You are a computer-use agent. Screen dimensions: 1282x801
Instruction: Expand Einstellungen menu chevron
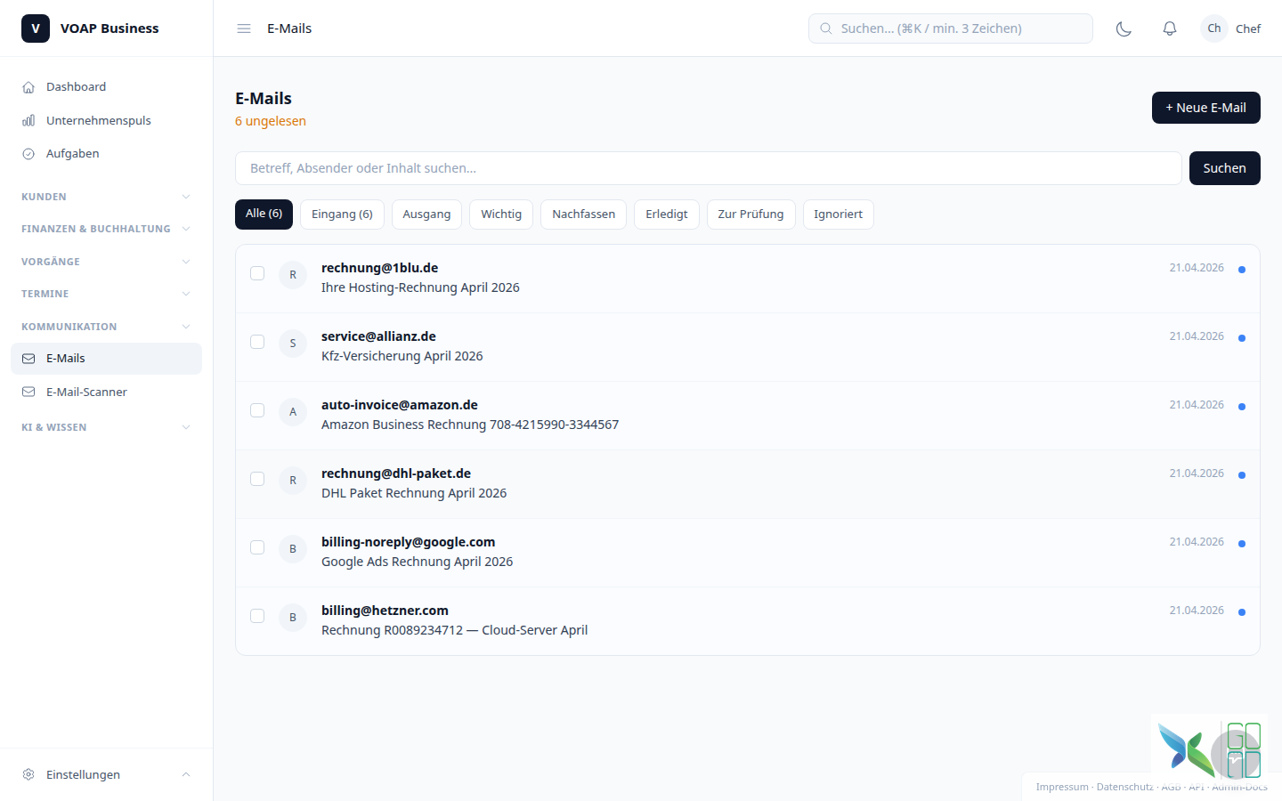point(186,774)
